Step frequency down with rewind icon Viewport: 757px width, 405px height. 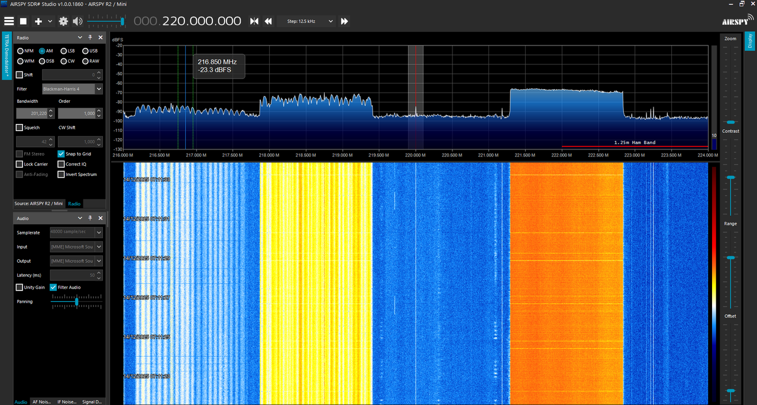coord(268,21)
